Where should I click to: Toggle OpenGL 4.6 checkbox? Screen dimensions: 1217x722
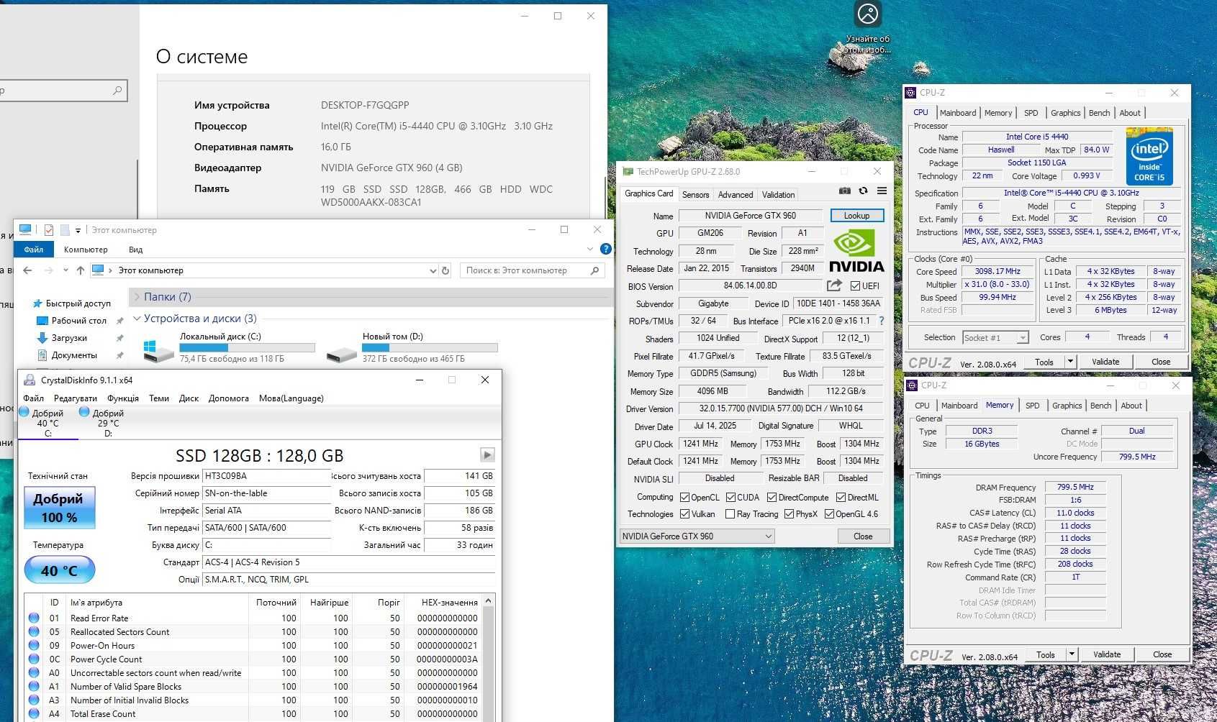(x=829, y=514)
